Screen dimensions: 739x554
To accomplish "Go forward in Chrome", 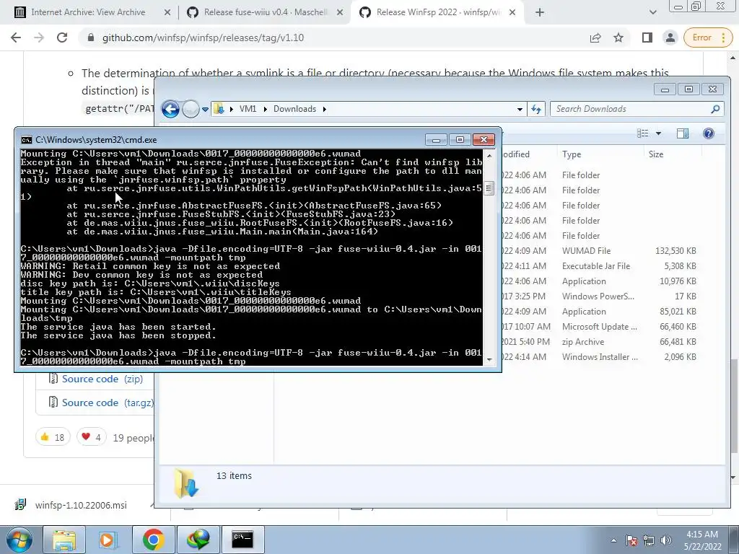I will click(39, 38).
